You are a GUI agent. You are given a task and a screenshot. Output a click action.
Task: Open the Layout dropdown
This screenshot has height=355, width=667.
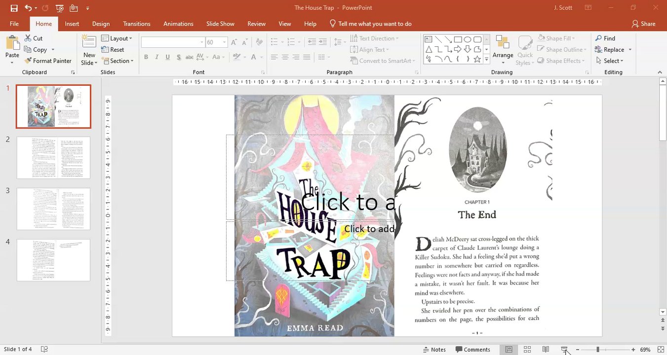click(x=117, y=38)
